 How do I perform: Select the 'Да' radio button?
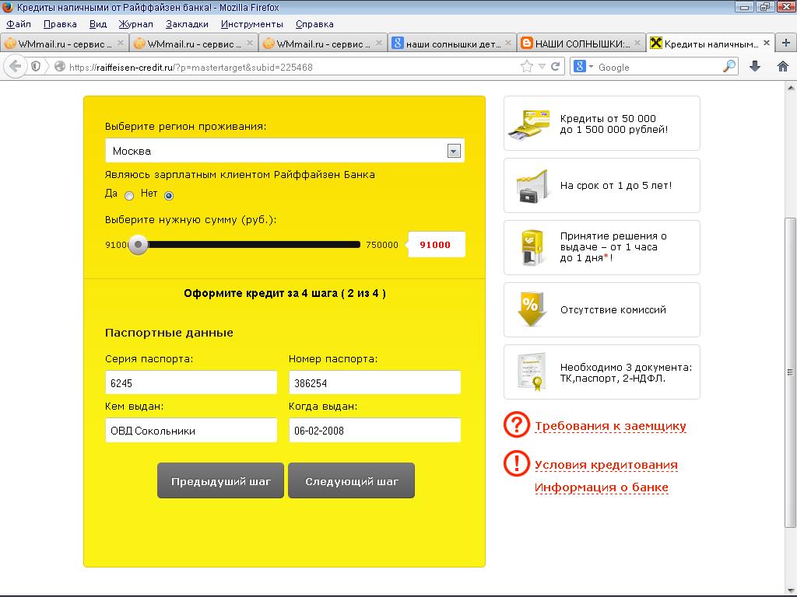click(x=129, y=195)
